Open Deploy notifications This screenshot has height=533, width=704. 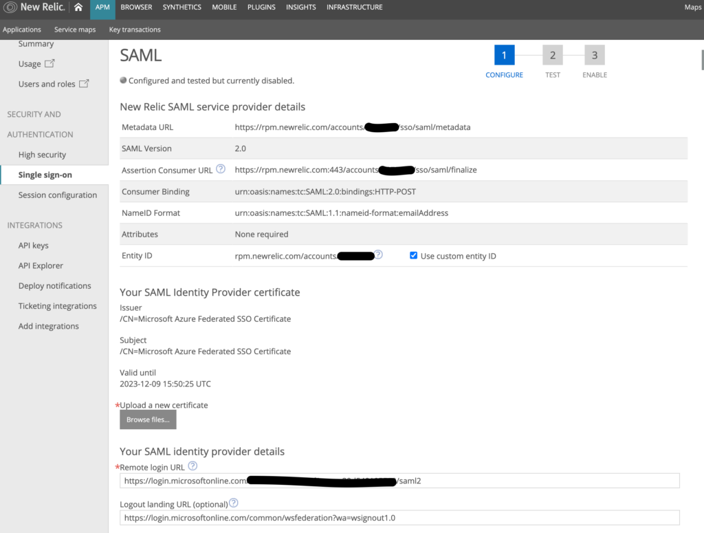(54, 285)
